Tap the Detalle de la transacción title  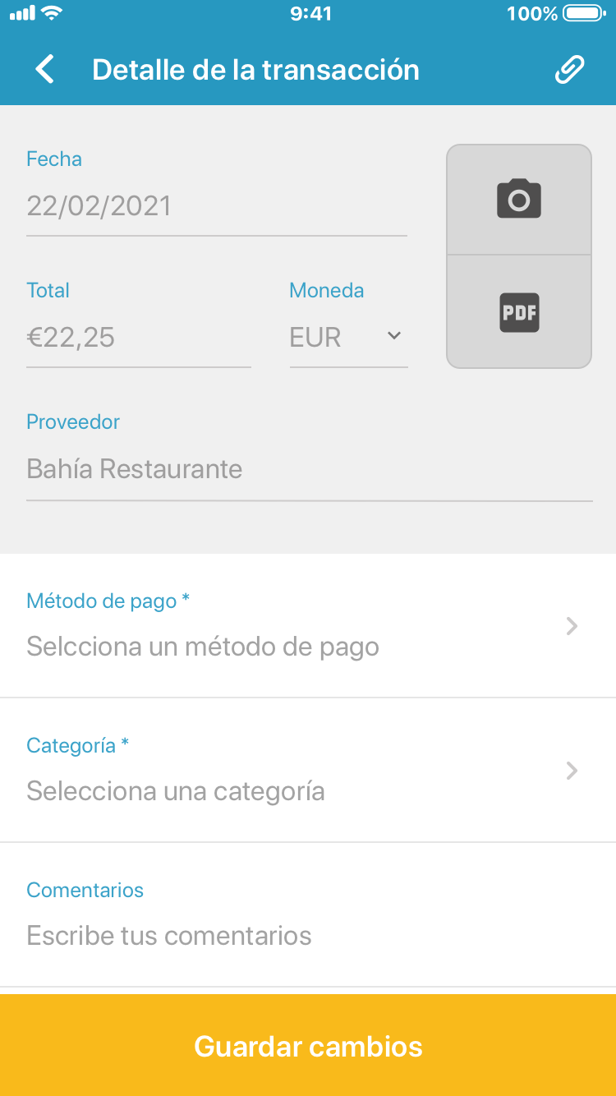[255, 70]
